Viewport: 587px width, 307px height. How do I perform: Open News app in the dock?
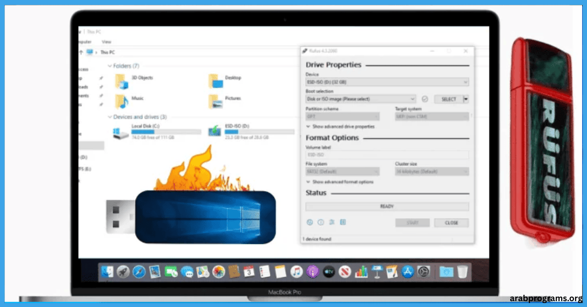[345, 272]
